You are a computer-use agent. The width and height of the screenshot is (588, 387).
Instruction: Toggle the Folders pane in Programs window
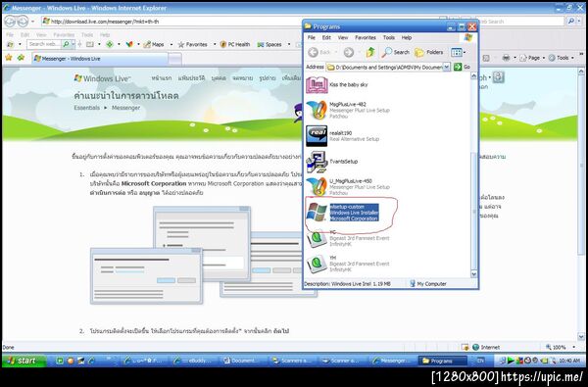[x=429, y=53]
